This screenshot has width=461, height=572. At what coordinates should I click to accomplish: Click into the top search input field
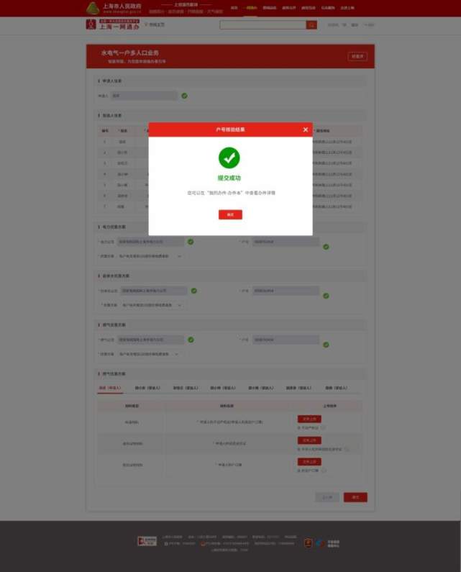(263, 24)
